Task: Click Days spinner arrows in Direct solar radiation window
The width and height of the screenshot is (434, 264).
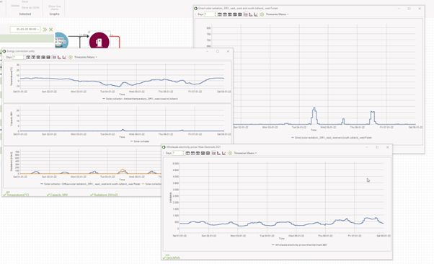Action: (x=216, y=14)
